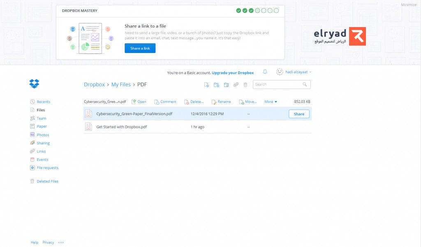Focus the Search input field
The image size is (421, 247).
click(x=282, y=85)
